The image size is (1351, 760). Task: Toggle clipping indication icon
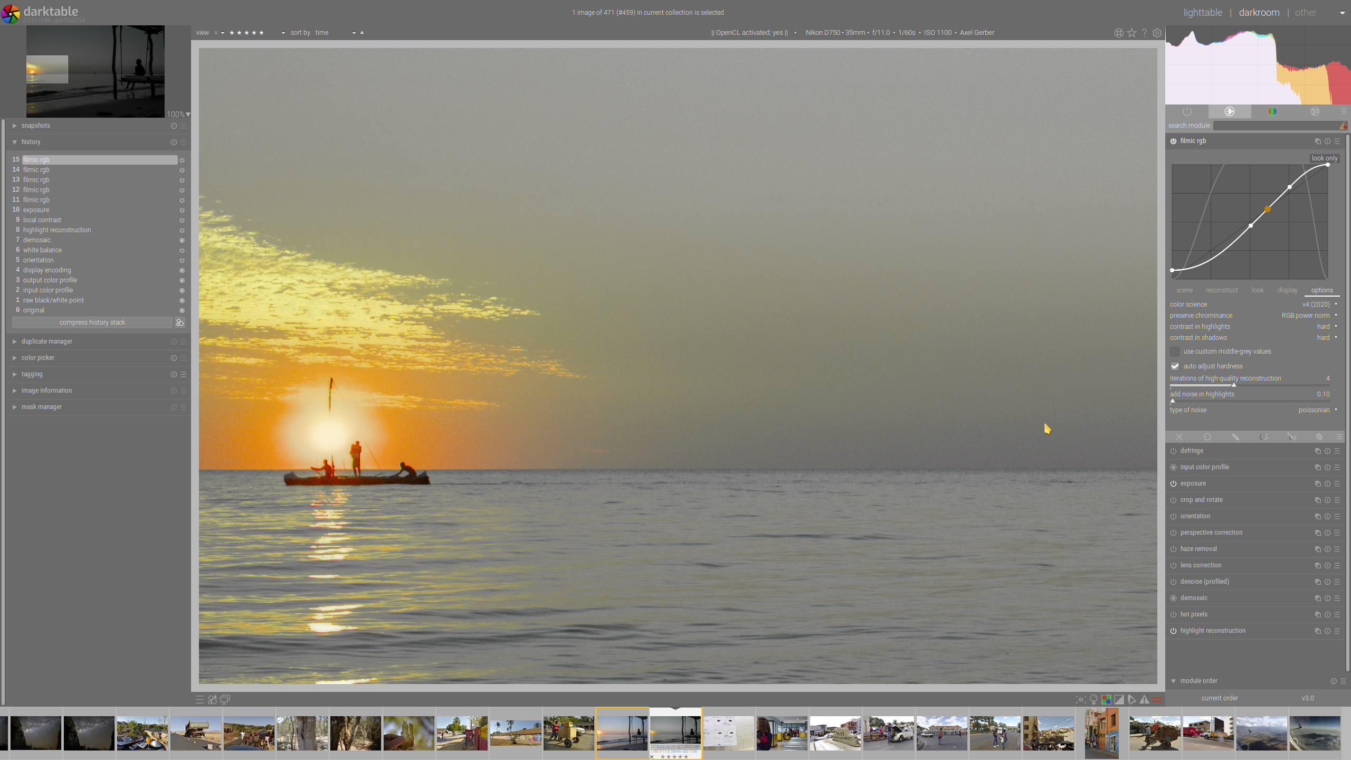[1119, 699]
